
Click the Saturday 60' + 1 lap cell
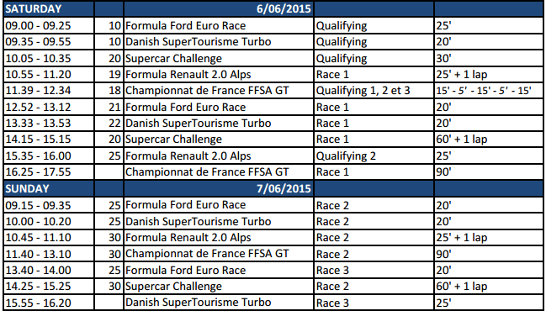pyautogui.click(x=489, y=140)
